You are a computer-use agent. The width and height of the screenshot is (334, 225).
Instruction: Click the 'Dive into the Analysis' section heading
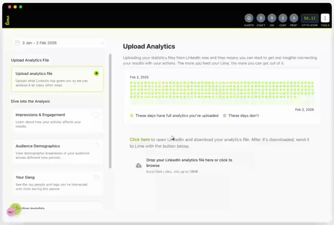click(30, 101)
